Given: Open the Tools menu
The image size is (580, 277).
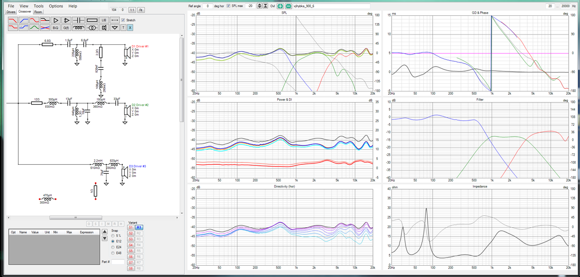Looking at the screenshot, I should pos(39,6).
